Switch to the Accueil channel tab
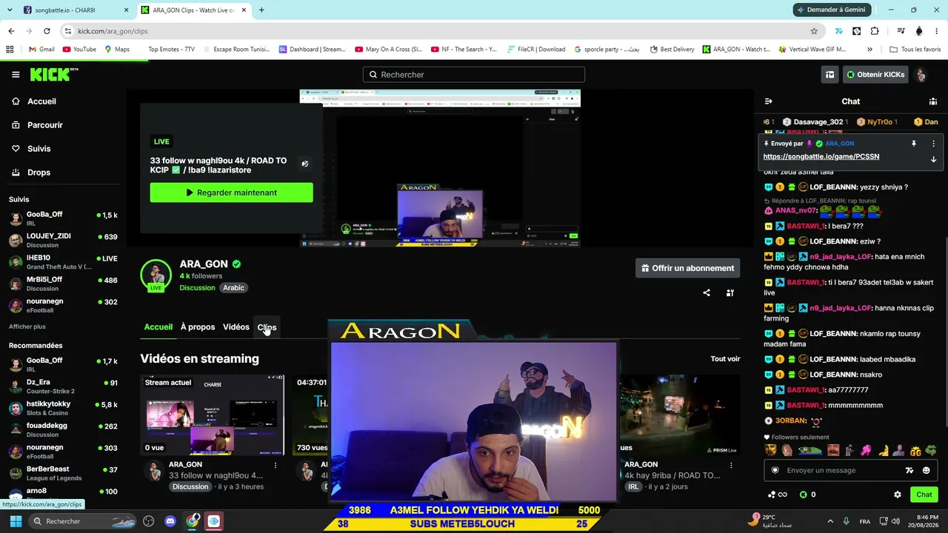 pyautogui.click(x=158, y=327)
